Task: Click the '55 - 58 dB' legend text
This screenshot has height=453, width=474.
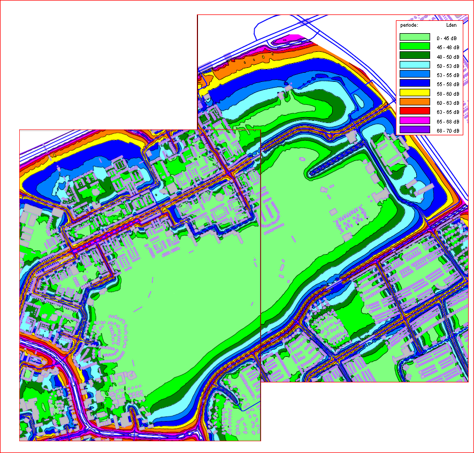Action: pyautogui.click(x=448, y=85)
